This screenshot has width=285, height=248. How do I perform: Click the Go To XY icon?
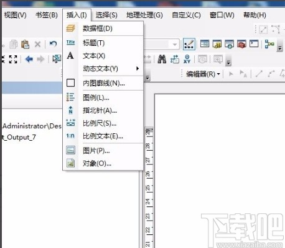187,59
